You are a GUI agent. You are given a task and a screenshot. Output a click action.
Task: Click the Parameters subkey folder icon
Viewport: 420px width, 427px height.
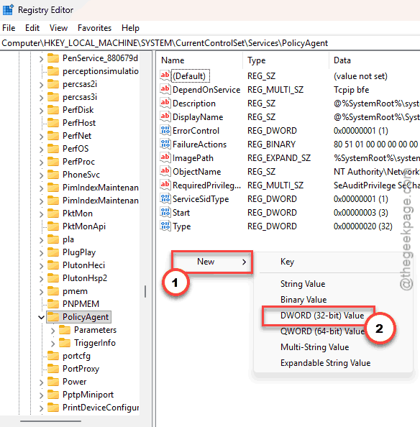65,330
